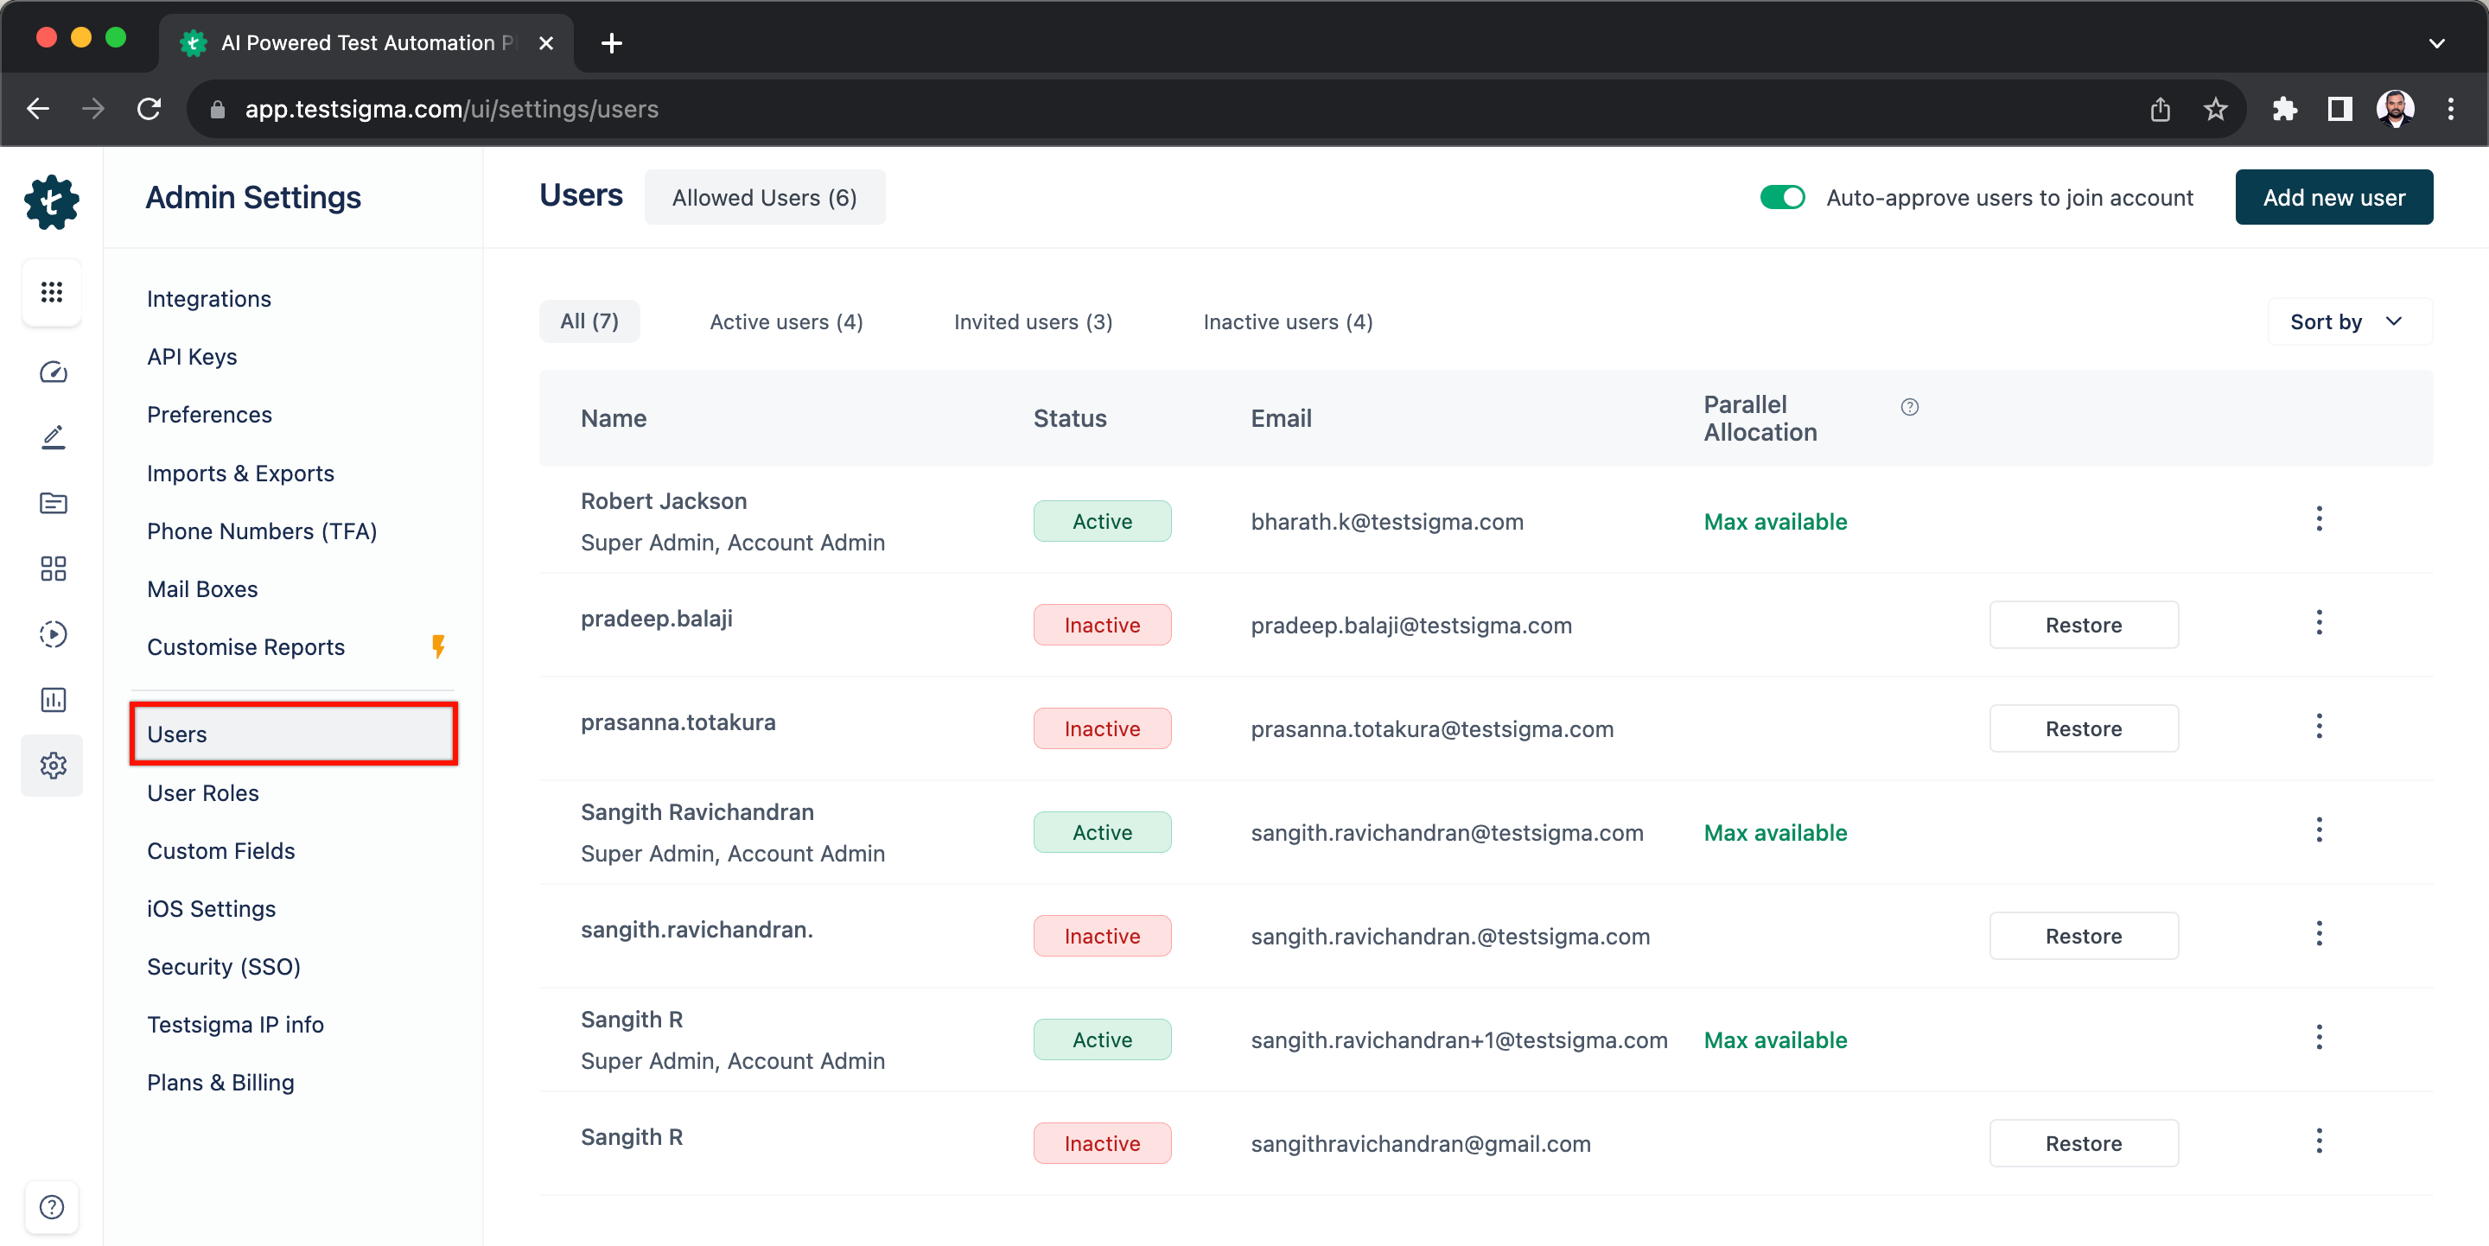Open the test development pencil icon
The height and width of the screenshot is (1246, 2489).
click(x=53, y=437)
